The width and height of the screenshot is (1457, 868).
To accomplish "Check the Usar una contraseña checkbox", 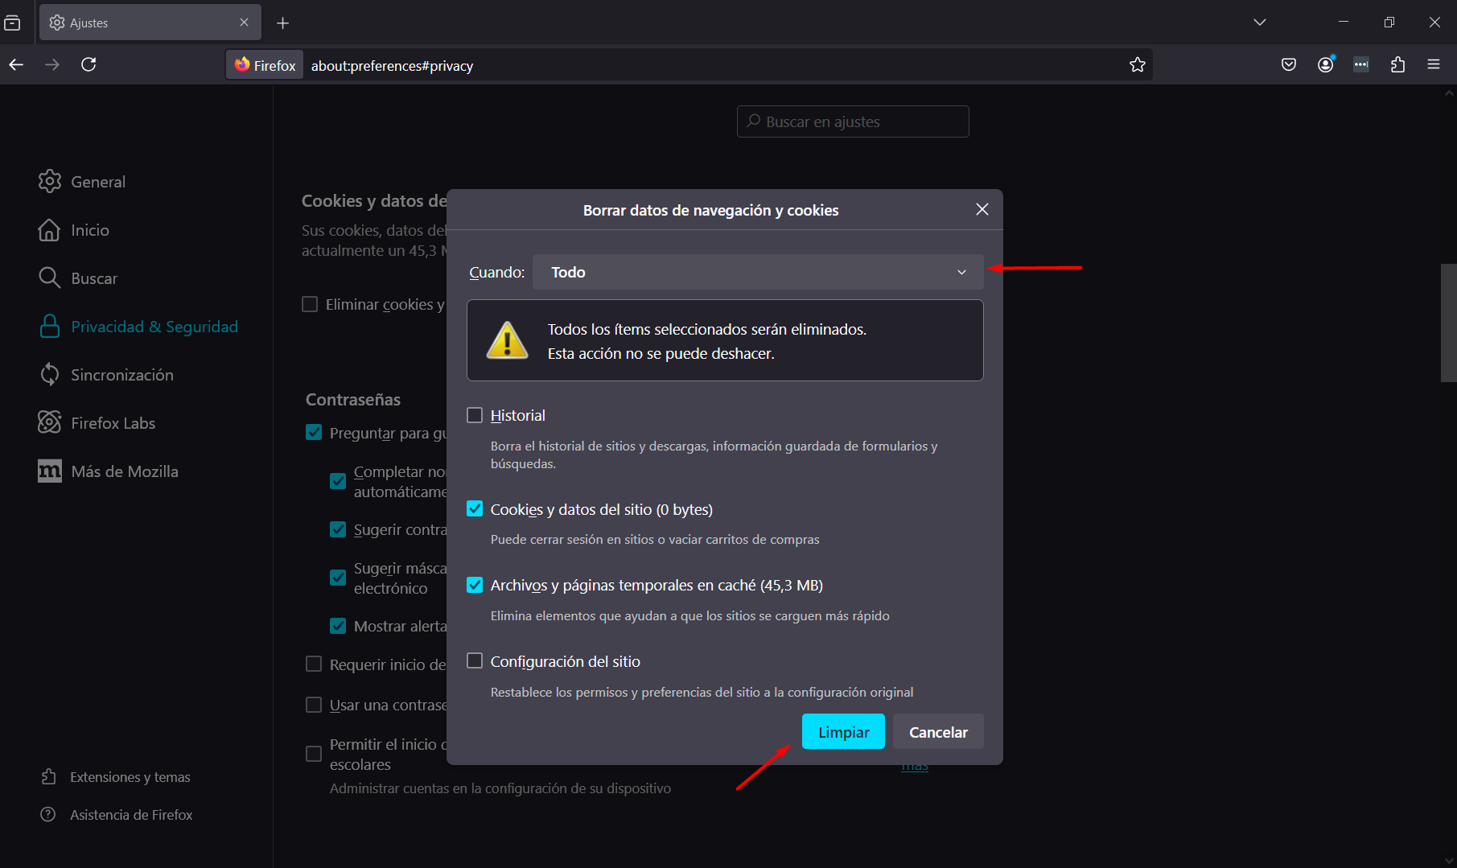I will tap(314, 705).
